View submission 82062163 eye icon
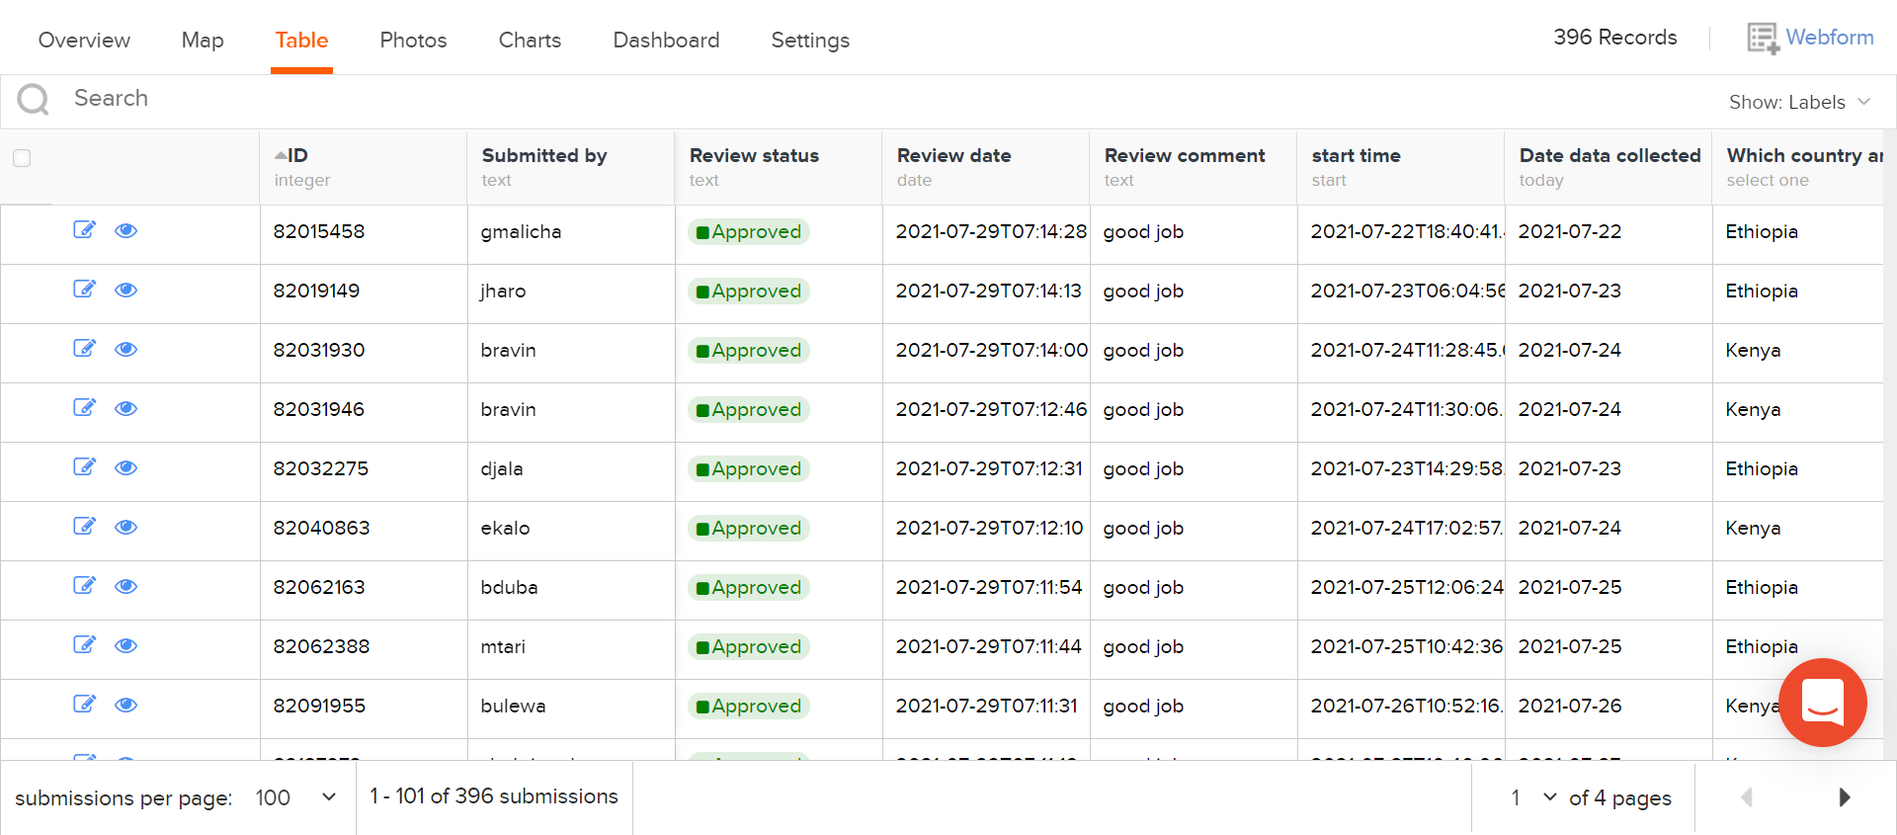 point(125,586)
